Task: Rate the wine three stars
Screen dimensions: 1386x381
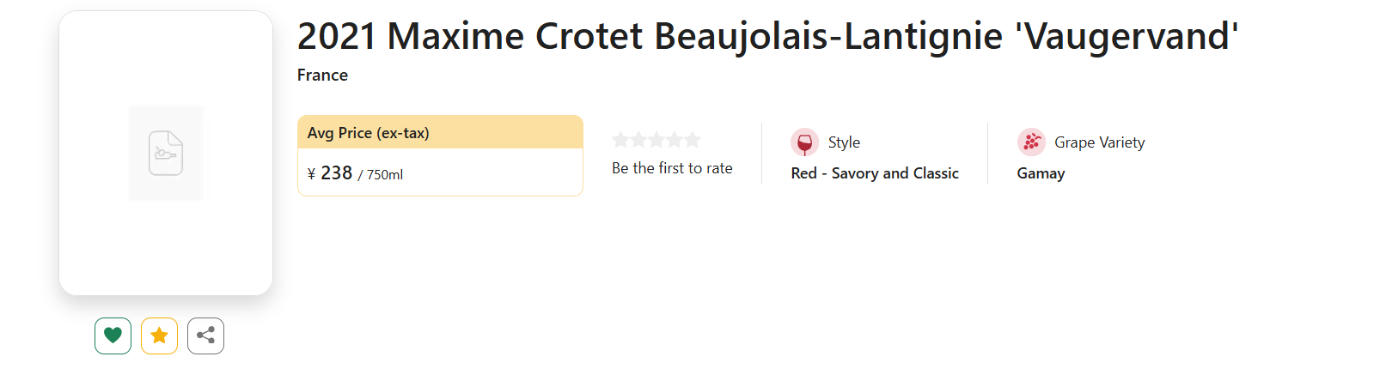Action: click(656, 140)
